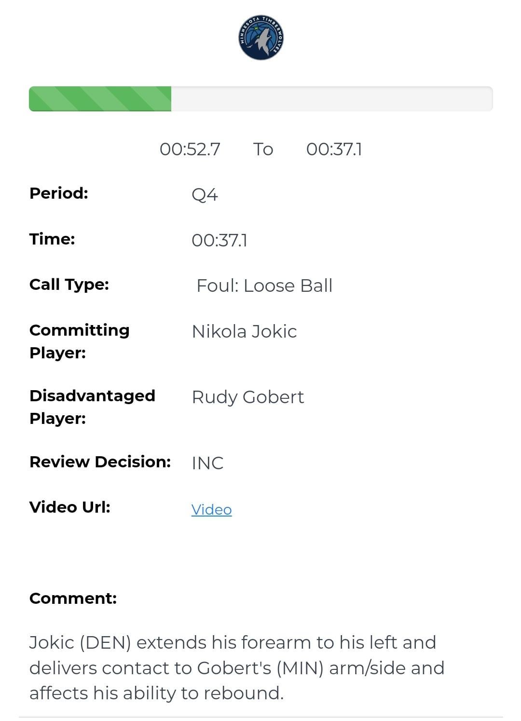Click the "Comment:" heading
The image size is (521, 721).
73,598
